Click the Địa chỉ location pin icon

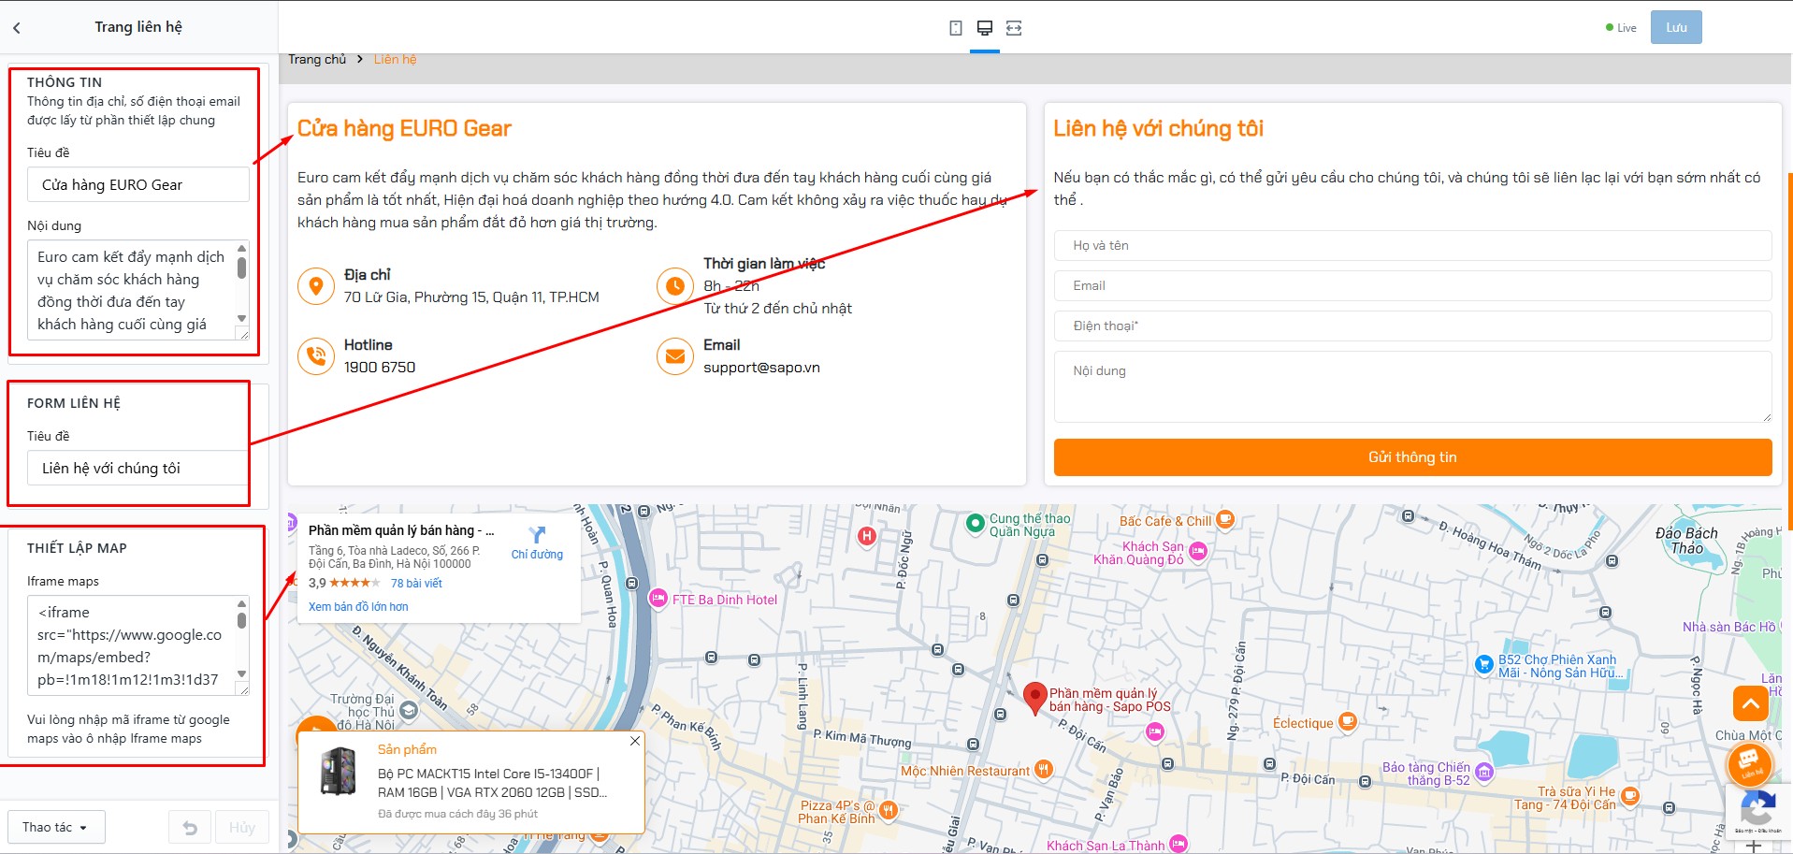point(316,285)
